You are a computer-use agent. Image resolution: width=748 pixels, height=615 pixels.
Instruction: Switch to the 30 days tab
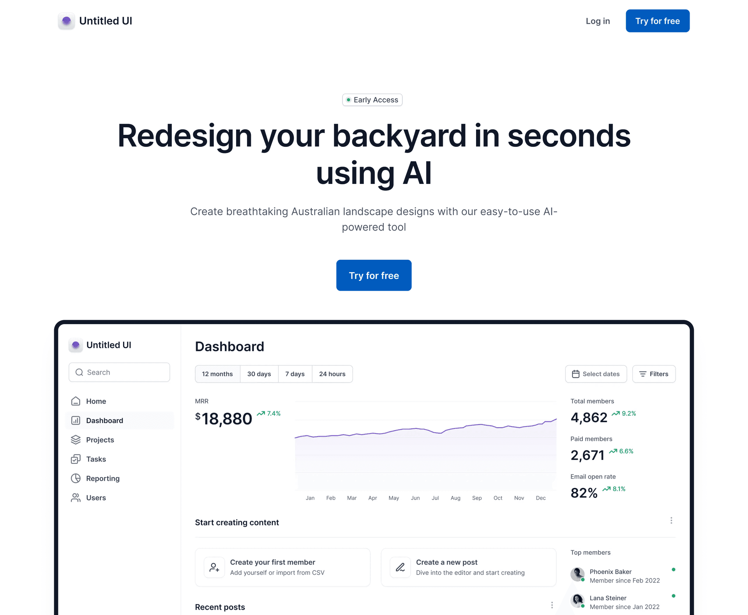pyautogui.click(x=259, y=374)
